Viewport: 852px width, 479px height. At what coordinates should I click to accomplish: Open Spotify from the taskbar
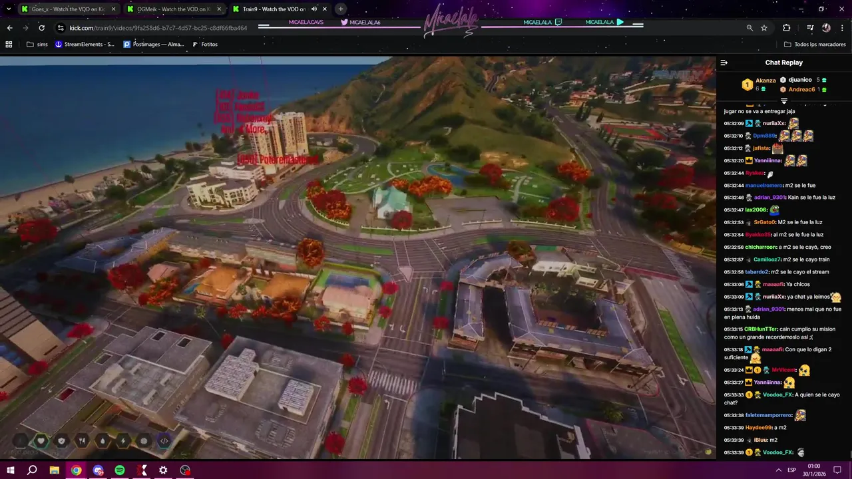120,470
